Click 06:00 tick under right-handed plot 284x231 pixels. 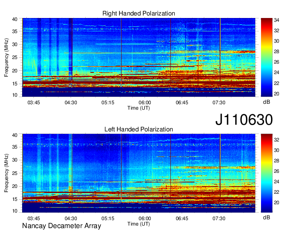coord(145,103)
